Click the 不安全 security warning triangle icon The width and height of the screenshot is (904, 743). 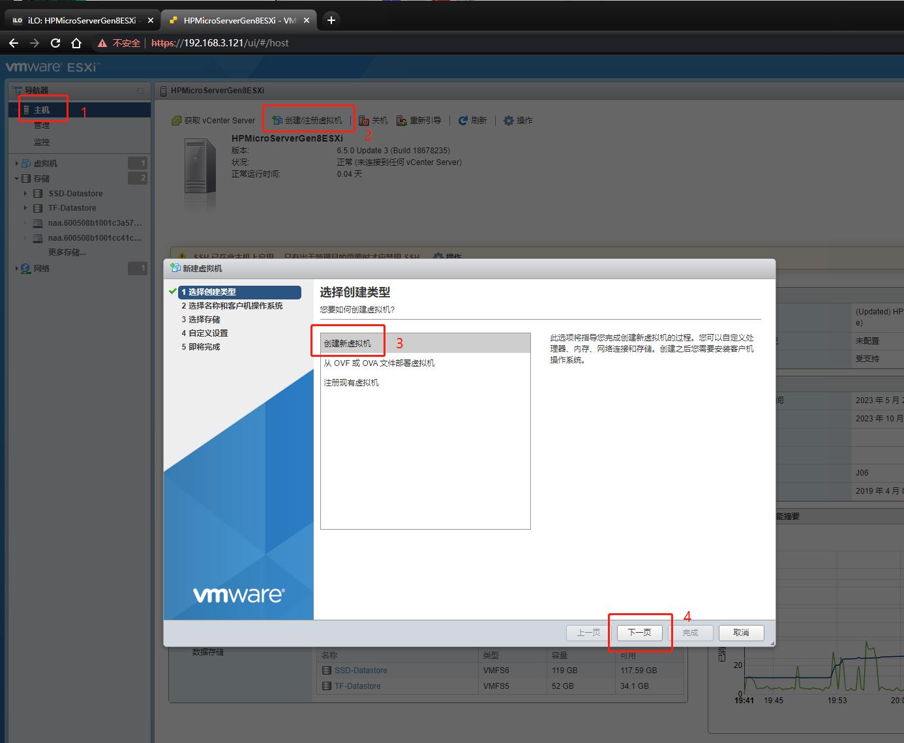click(102, 43)
